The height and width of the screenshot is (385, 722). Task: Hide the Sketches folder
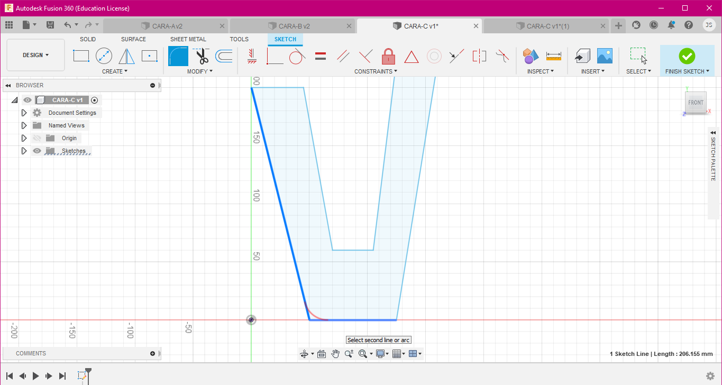point(37,151)
